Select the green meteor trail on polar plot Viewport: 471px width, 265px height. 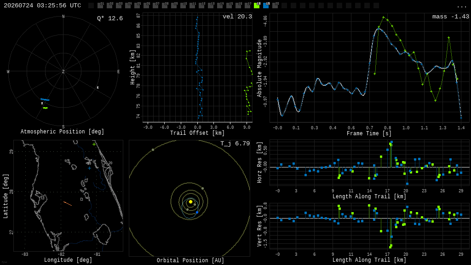point(46,108)
